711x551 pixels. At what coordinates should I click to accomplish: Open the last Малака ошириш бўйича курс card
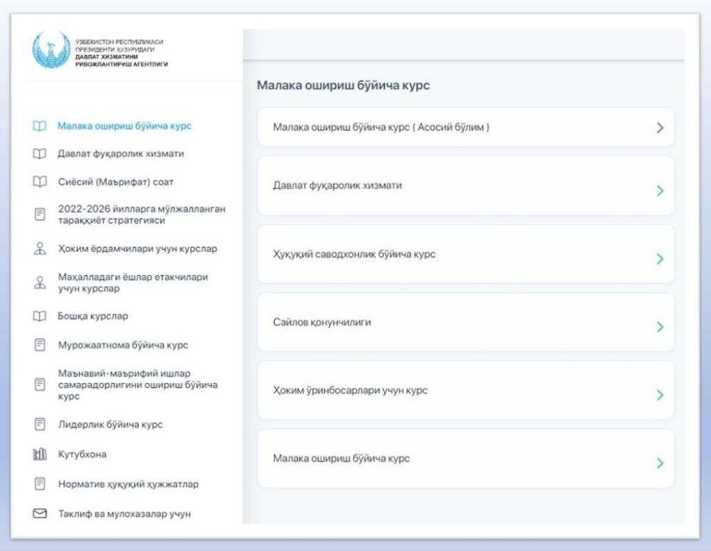(x=465, y=459)
